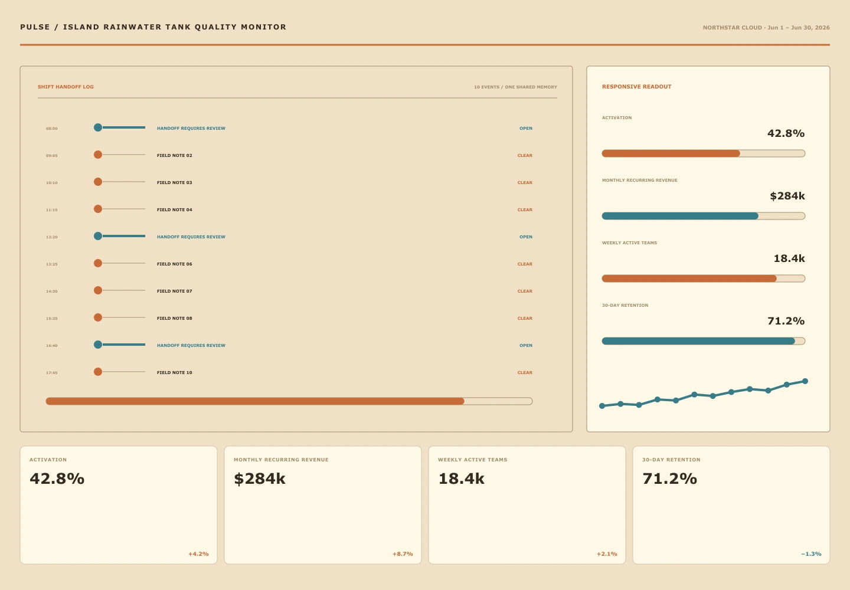Viewport: 850px width, 590px height.
Task: Click the '17:45' timestamp
Action: 52,373
